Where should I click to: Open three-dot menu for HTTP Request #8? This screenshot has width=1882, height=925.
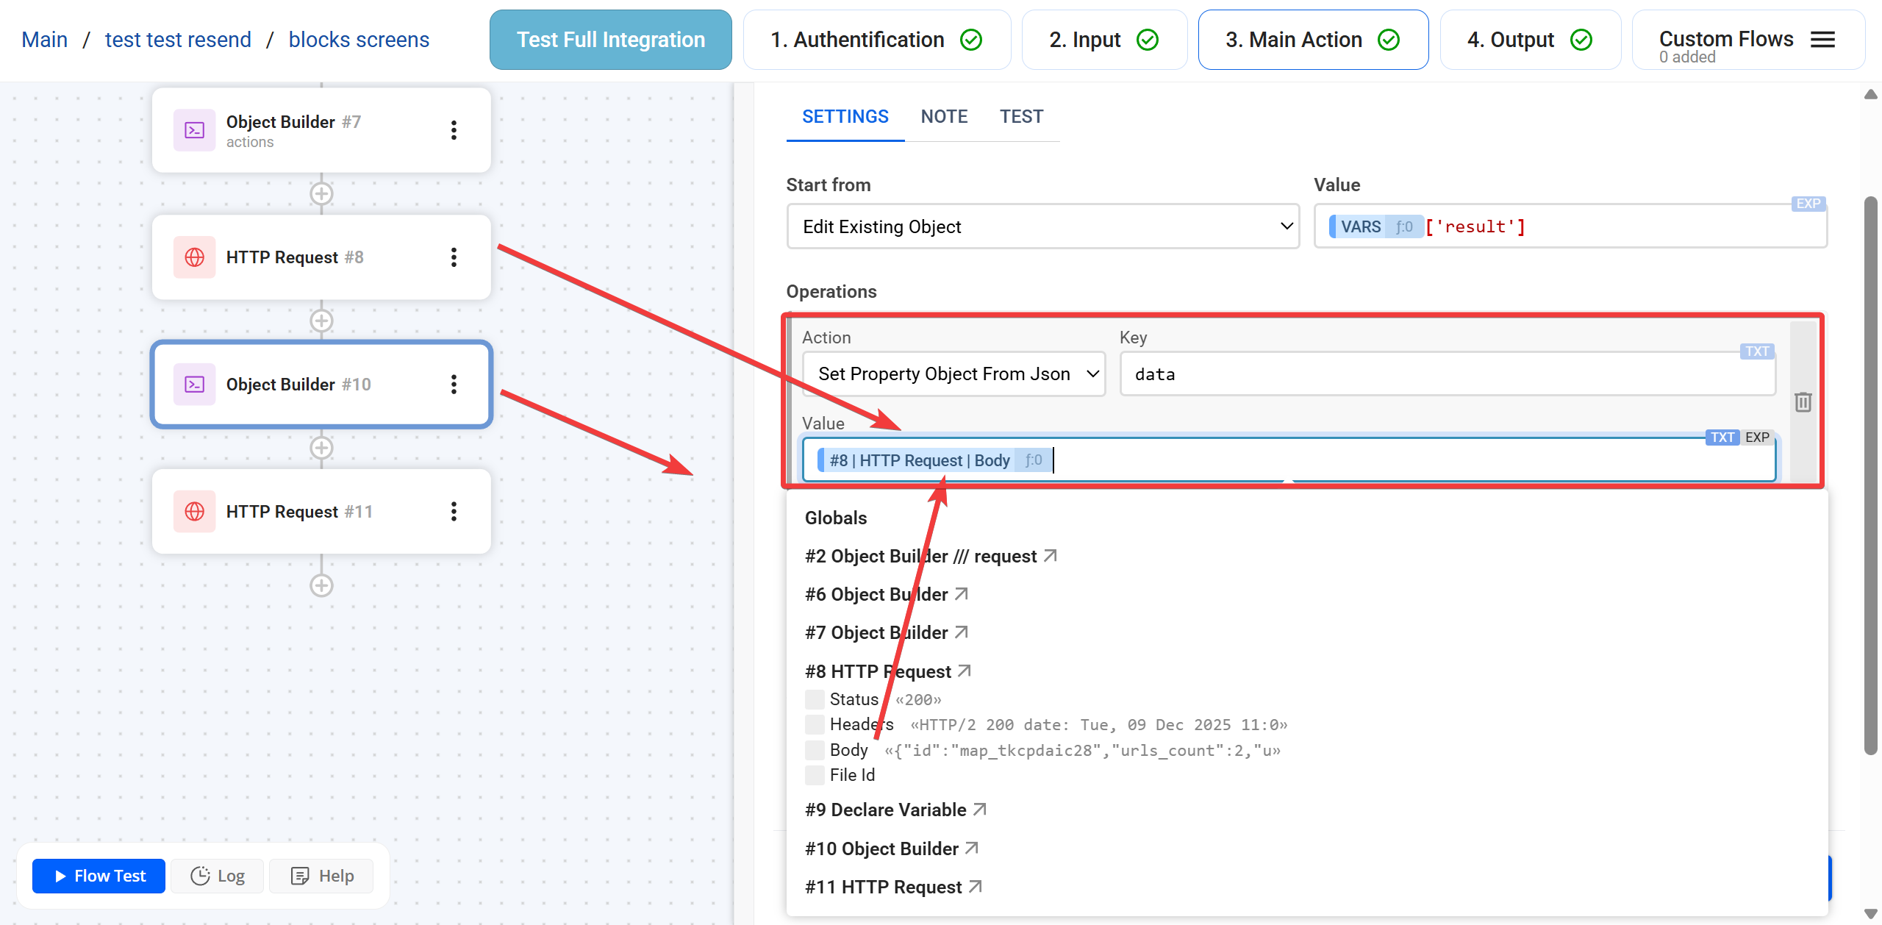454,257
